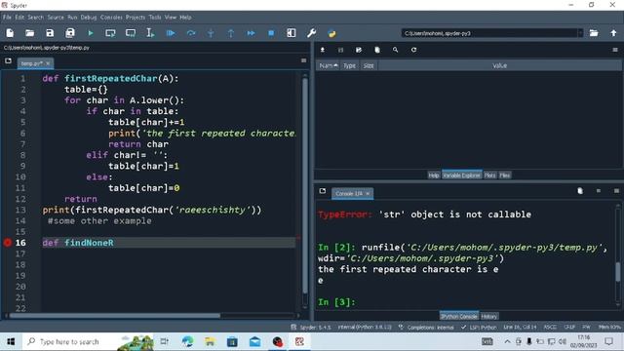This screenshot has width=624, height=351.
Task: Open the File menu
Action: click(x=7, y=18)
